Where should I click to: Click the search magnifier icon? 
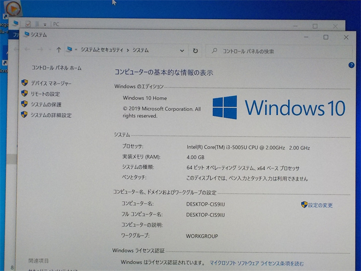[x=214, y=51]
